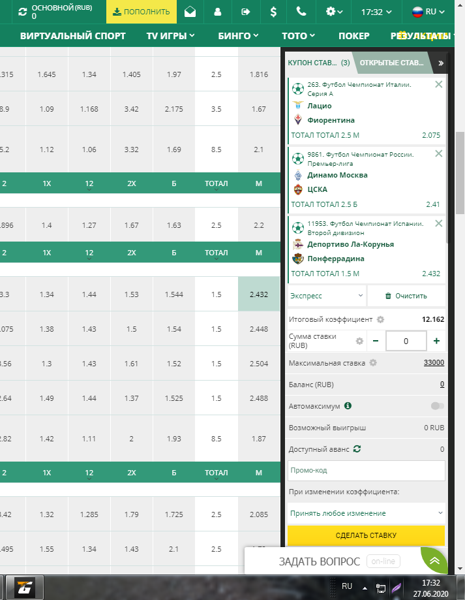This screenshot has width=465, height=600.
Task: Click the Автомаксимум info icon
Action: (348, 406)
